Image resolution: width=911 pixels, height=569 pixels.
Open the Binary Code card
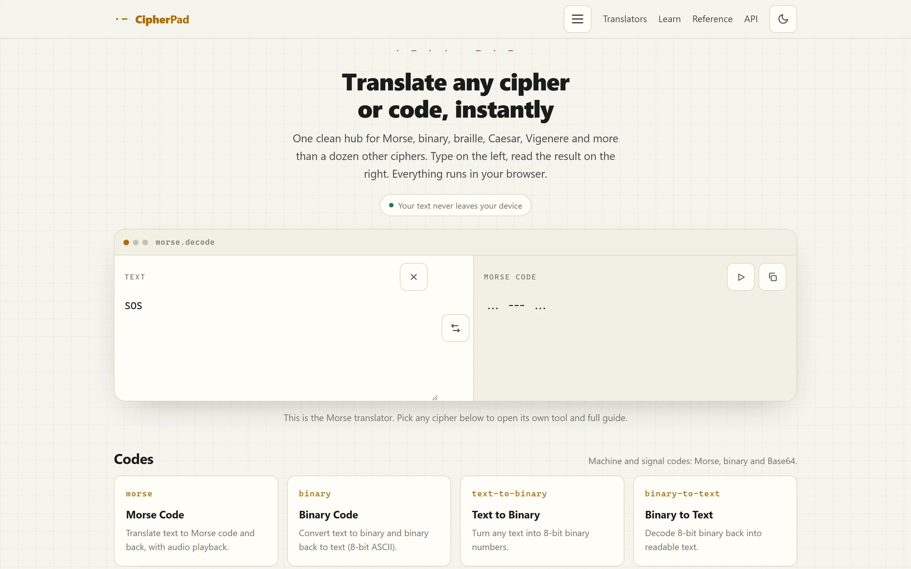[369, 521]
